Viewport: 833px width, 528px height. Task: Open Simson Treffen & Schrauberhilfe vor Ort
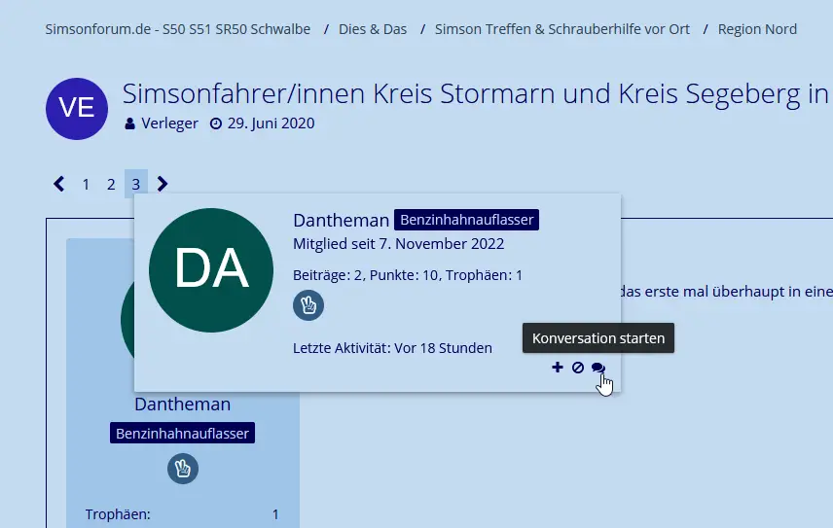tap(562, 29)
